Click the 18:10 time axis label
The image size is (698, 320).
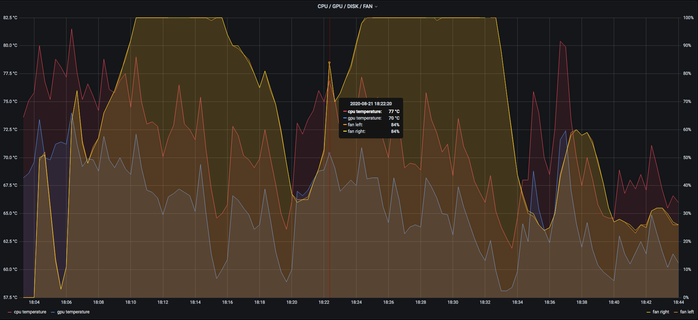click(130, 302)
